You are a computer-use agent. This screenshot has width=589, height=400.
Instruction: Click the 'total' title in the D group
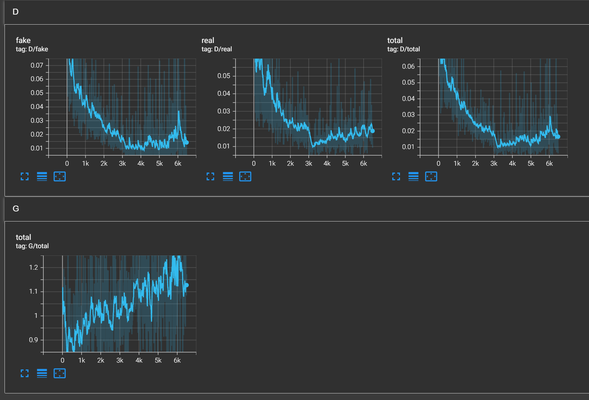tap(395, 40)
